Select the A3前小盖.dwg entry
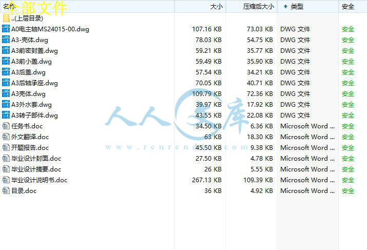This screenshot has width=367, height=250. (x=31, y=61)
